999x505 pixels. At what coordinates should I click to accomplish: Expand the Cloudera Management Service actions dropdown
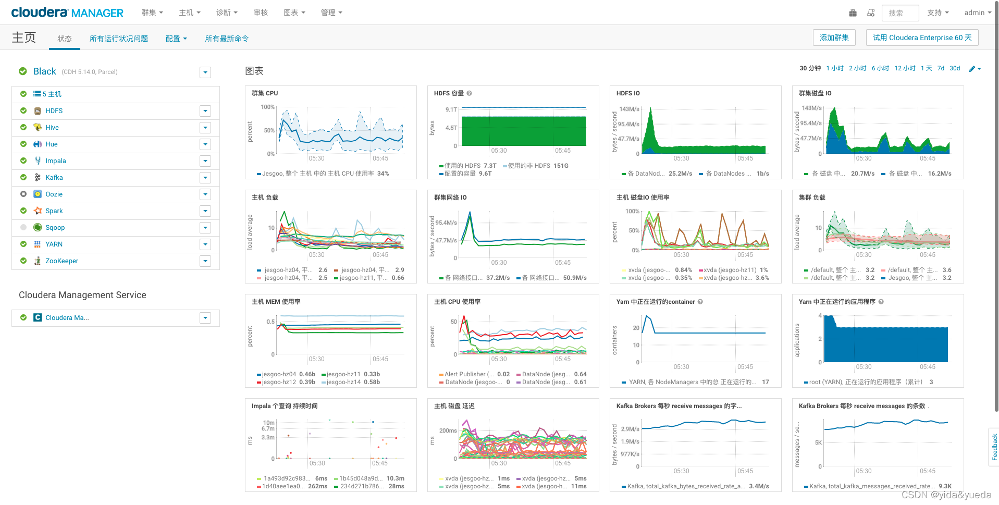(x=205, y=318)
